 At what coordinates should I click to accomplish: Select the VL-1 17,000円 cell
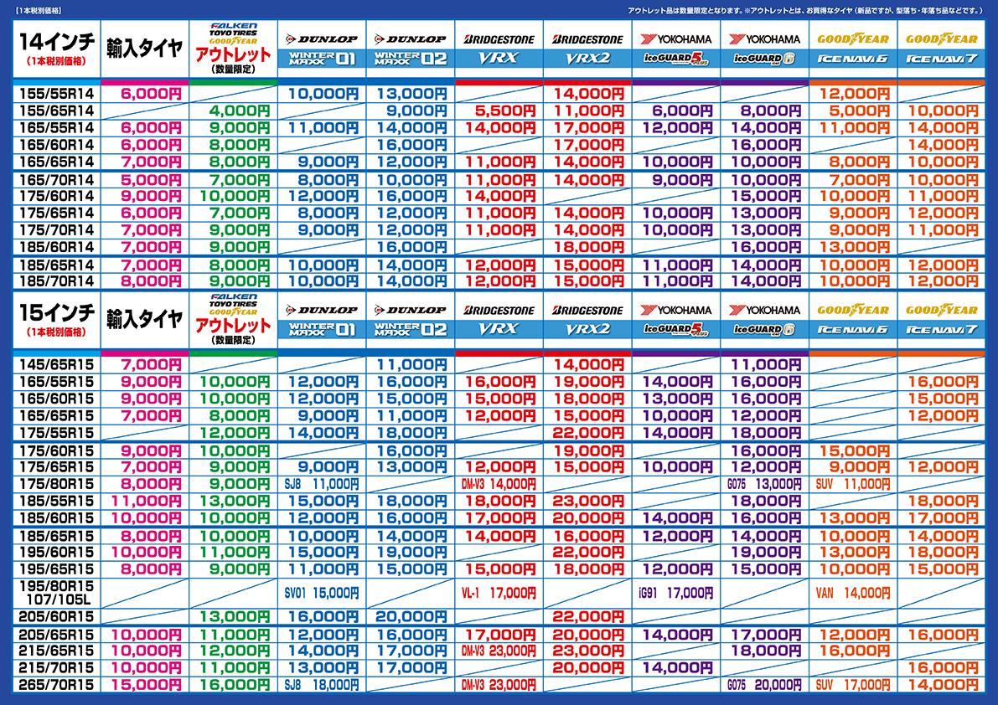(499, 593)
